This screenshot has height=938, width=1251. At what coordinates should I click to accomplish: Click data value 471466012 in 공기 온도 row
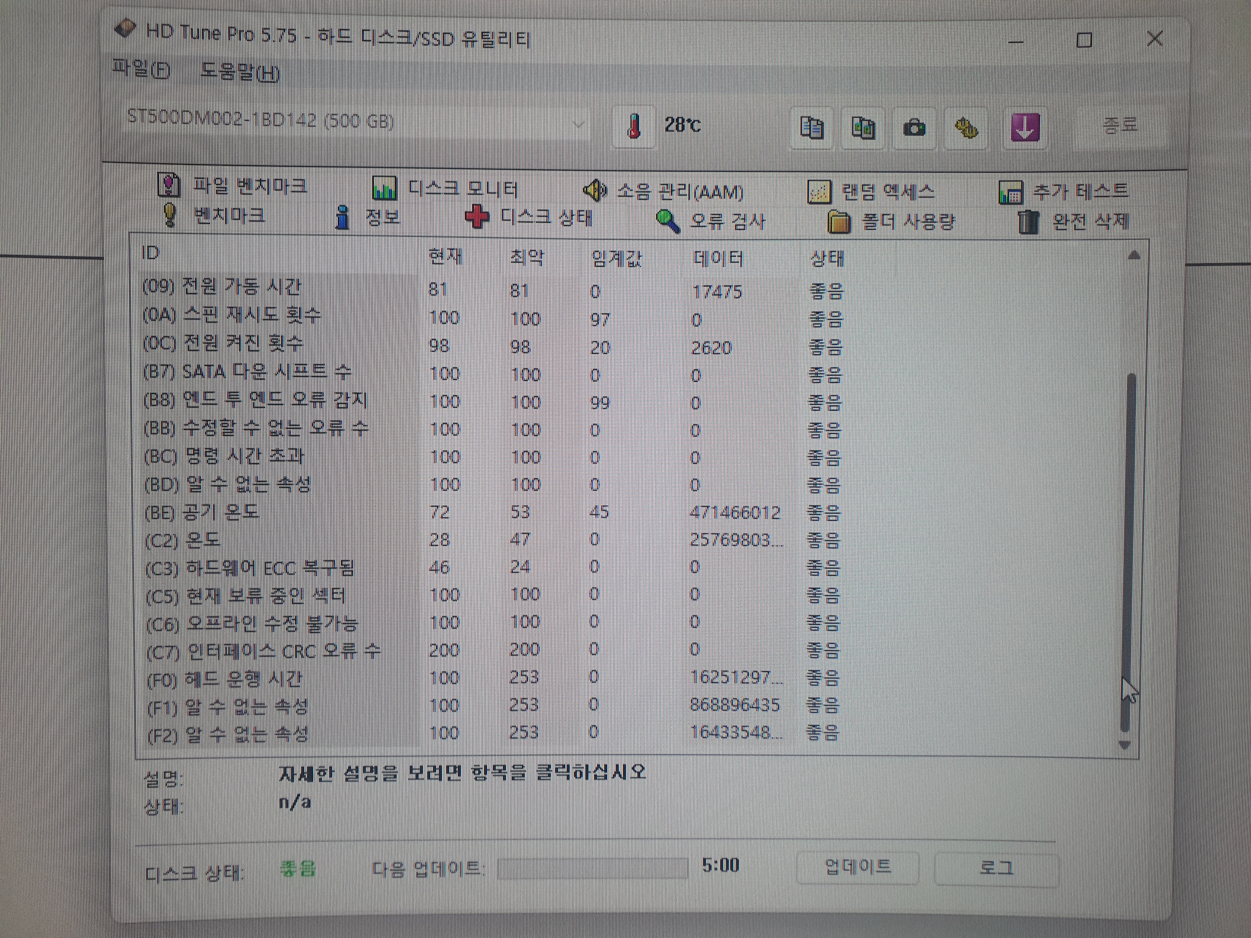click(x=735, y=512)
